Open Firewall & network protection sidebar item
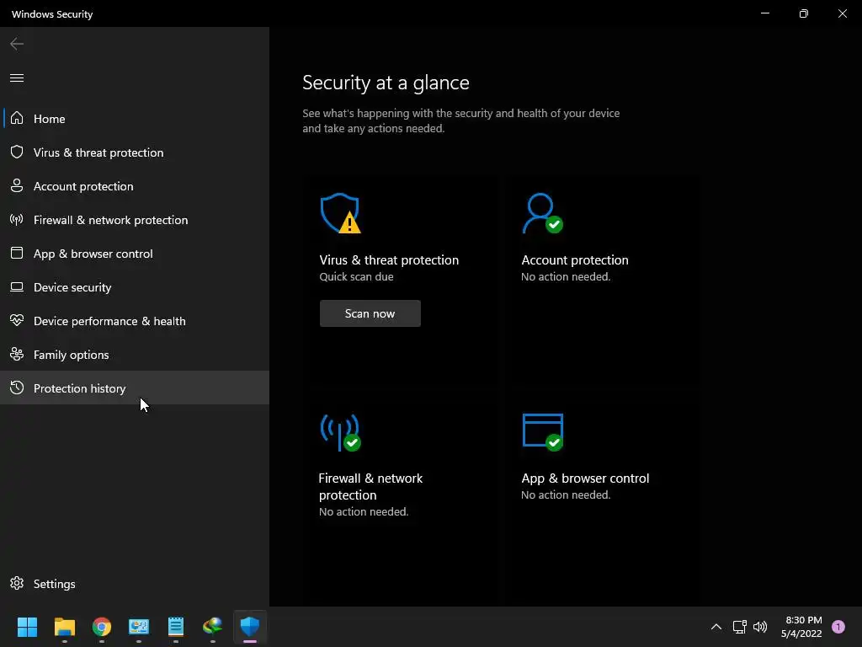 point(135,220)
